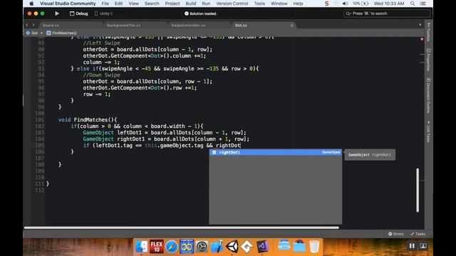456x256 pixels.
Task: Close the Dot.cs tab
Action: tap(291, 26)
